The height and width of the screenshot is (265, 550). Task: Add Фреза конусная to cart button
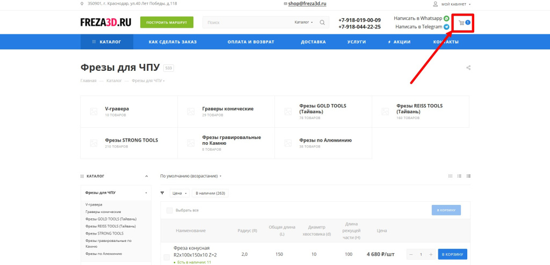(453, 254)
